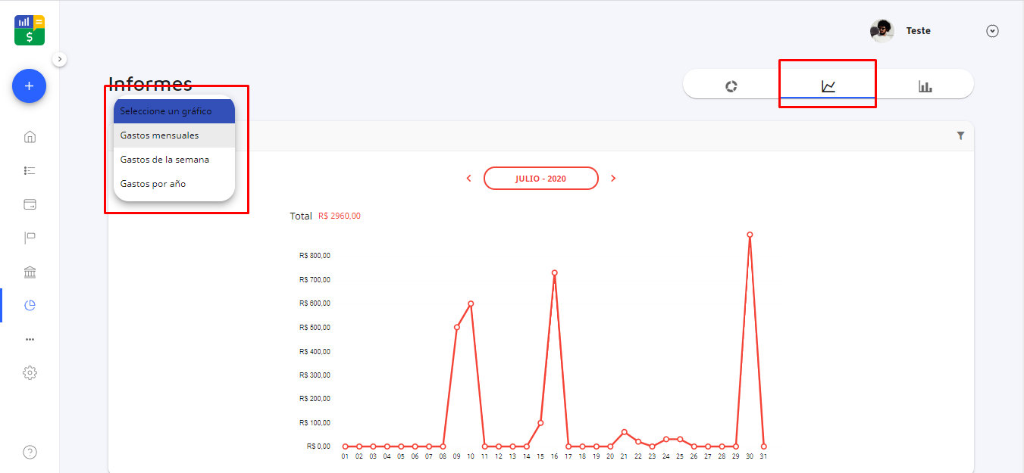Viewport: 1024px width, 473px height.
Task: Click the help question mark icon
Action: tap(30, 453)
